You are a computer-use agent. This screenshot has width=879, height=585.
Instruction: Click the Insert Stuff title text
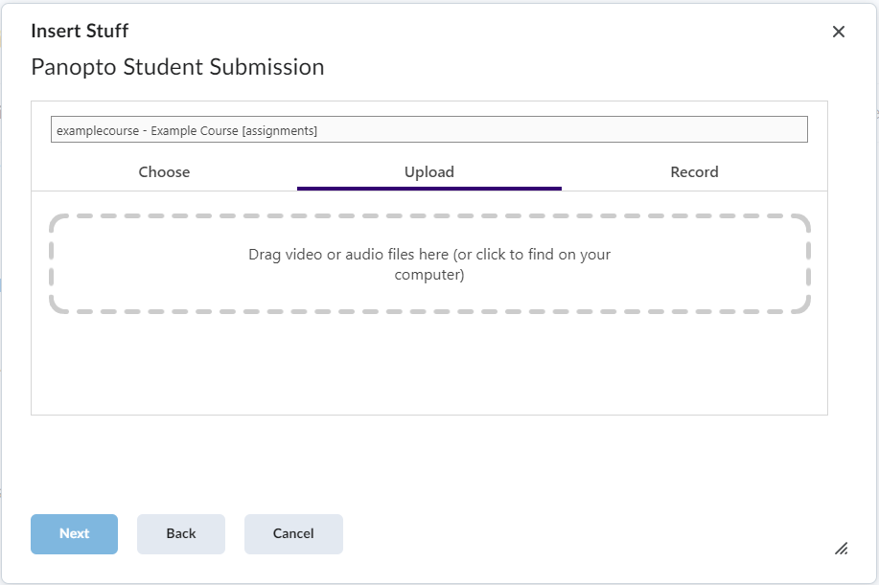tap(80, 31)
